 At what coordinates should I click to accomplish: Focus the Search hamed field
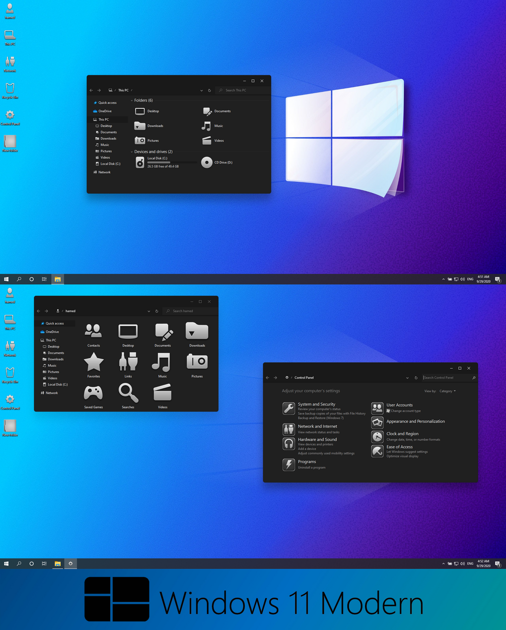click(x=189, y=311)
